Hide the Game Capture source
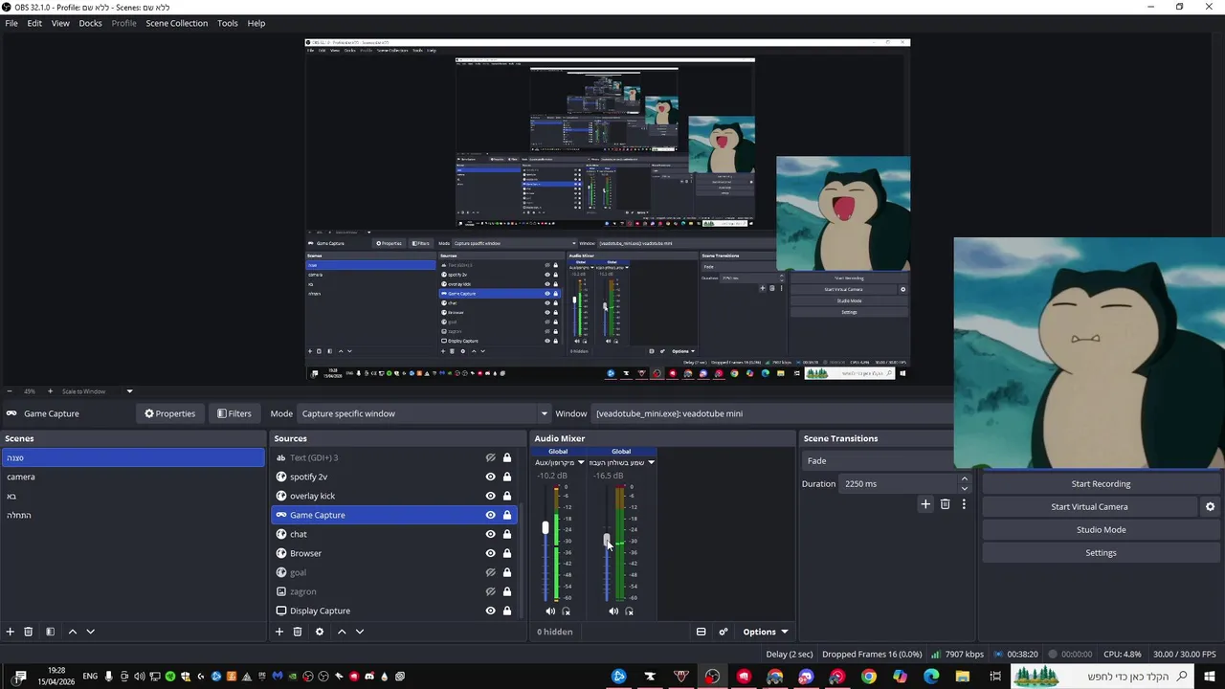Screen dimensions: 1225x689 click(x=490, y=515)
